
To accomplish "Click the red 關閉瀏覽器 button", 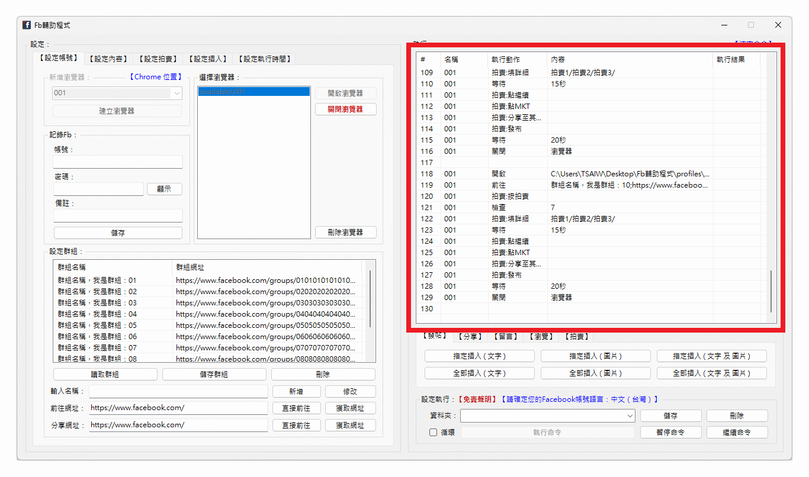I will pos(345,109).
